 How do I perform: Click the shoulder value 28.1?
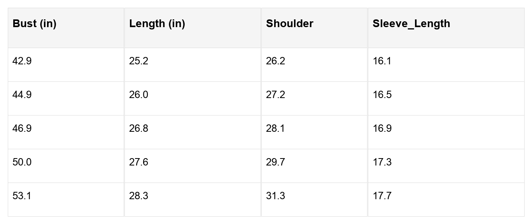click(x=276, y=129)
